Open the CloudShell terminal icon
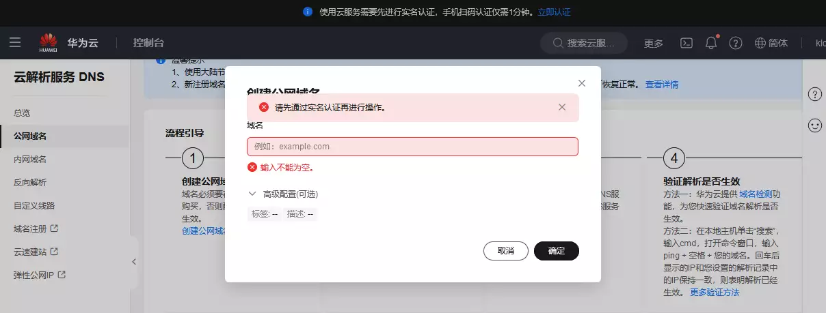The width and height of the screenshot is (826, 313). tap(687, 43)
